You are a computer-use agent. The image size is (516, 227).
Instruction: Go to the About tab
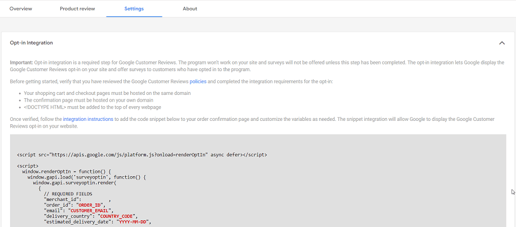click(x=190, y=9)
